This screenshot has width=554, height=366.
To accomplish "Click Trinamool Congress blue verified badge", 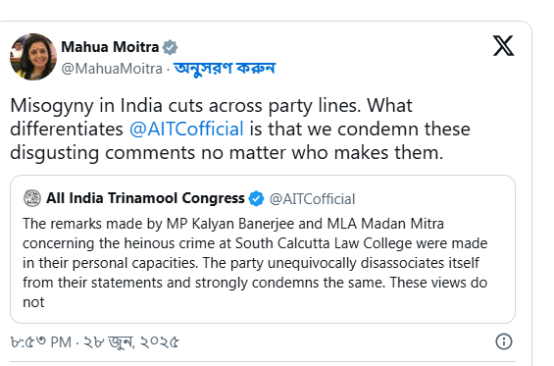I will coord(256,198).
